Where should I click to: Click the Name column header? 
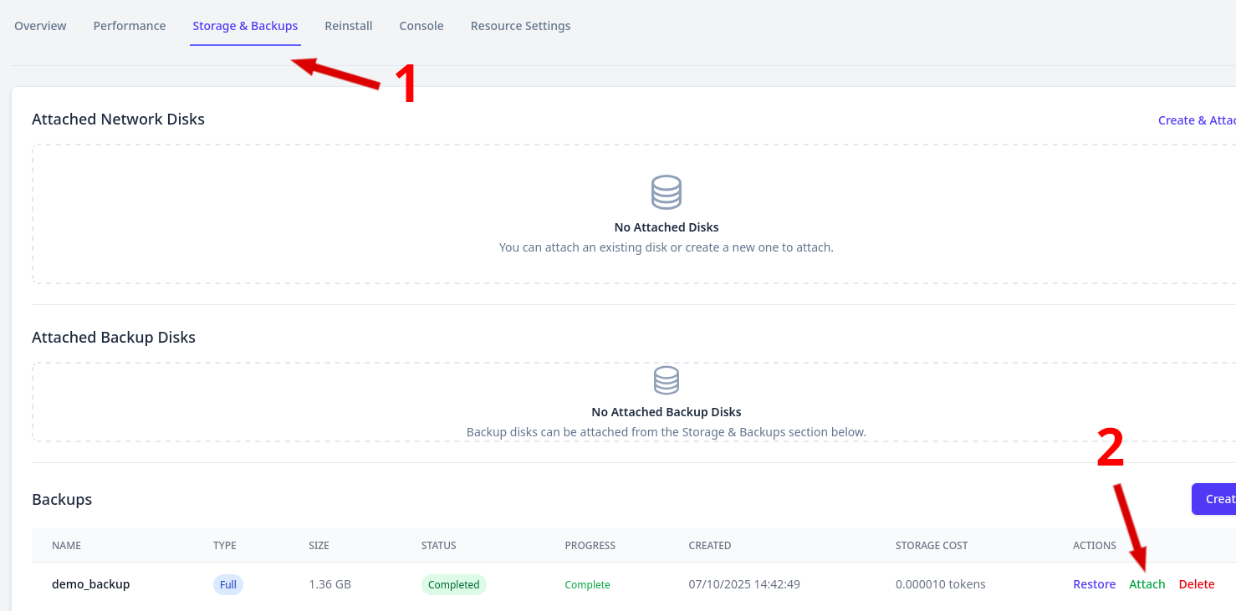66,545
